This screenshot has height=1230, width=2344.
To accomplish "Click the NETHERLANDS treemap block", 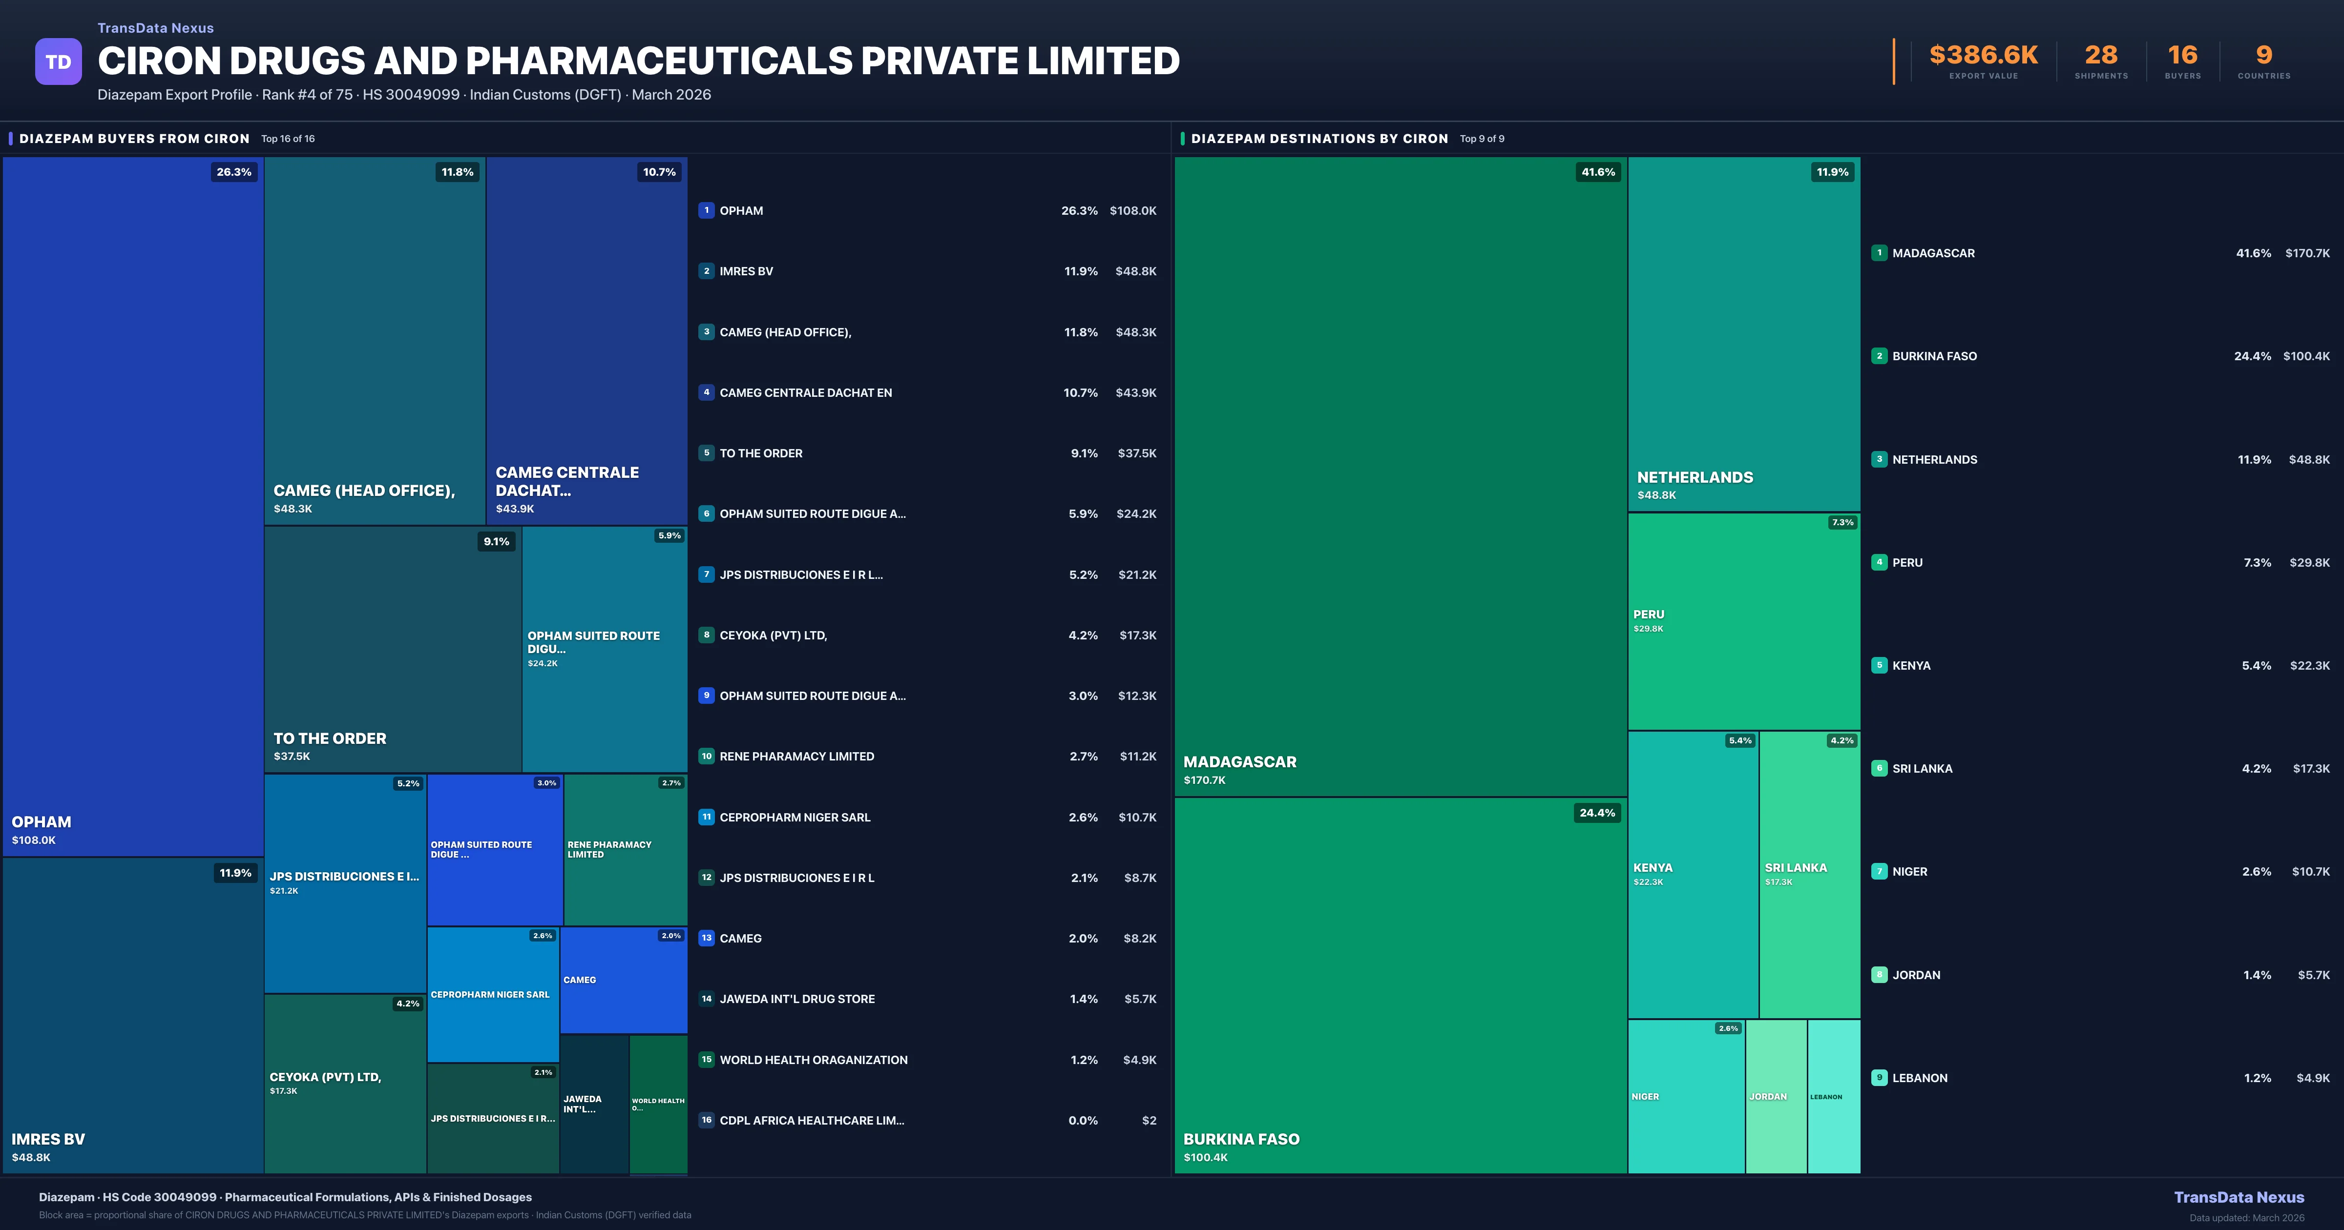I will click(1743, 333).
